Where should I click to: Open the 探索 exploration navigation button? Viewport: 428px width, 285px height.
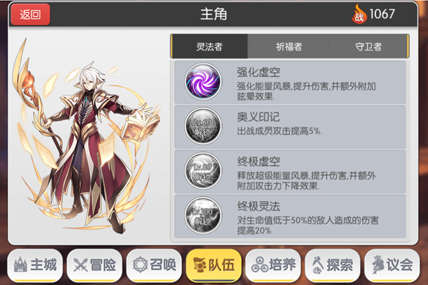click(332, 265)
